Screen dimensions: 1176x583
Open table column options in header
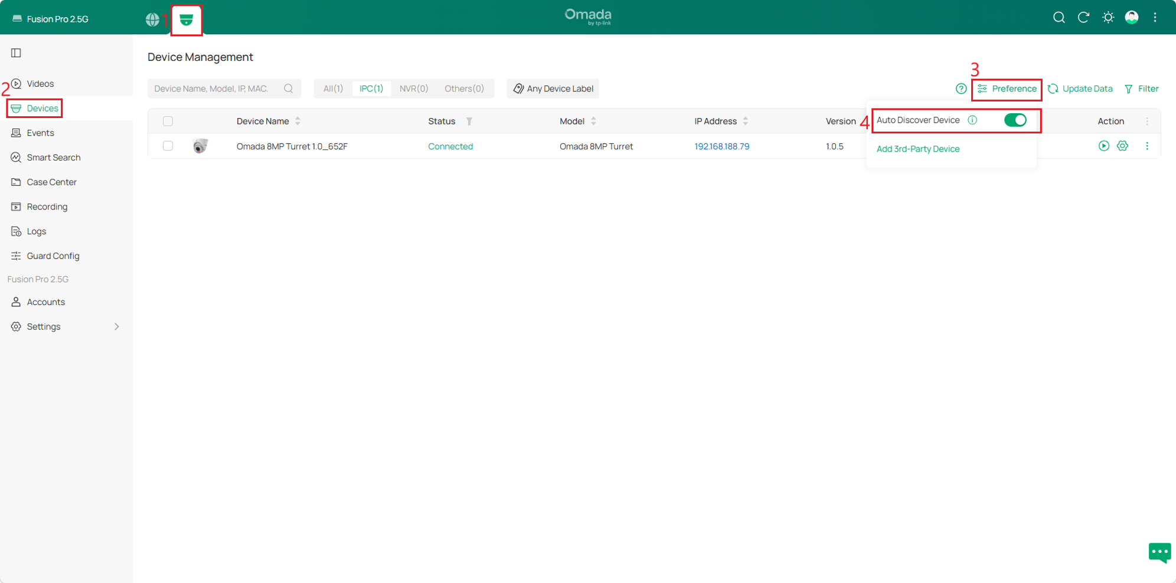pyautogui.click(x=1147, y=122)
